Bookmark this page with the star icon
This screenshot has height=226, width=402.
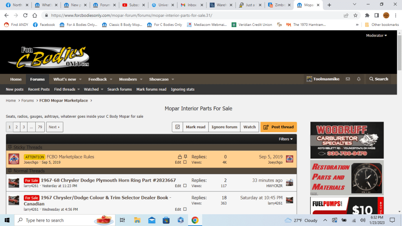coord(356,15)
